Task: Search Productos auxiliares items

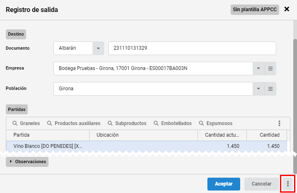Action: (74, 123)
